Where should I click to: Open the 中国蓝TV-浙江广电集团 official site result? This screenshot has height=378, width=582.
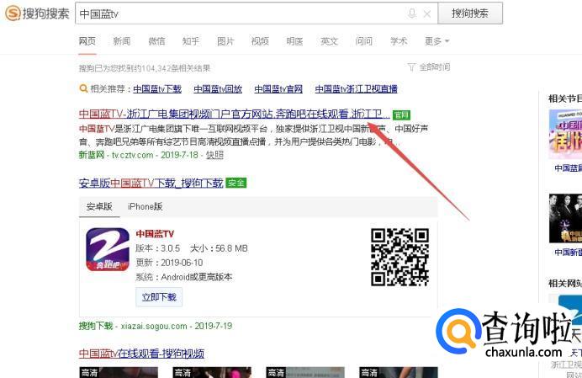(x=234, y=114)
